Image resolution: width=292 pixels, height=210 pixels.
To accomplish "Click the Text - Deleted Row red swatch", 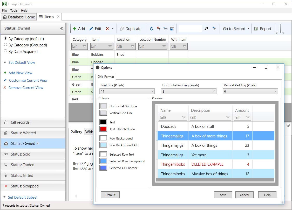I will click(x=103, y=129).
